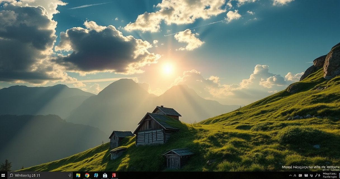
Task: Click the Show Desktop sliver at the taskbar's far right
Action: [339, 175]
